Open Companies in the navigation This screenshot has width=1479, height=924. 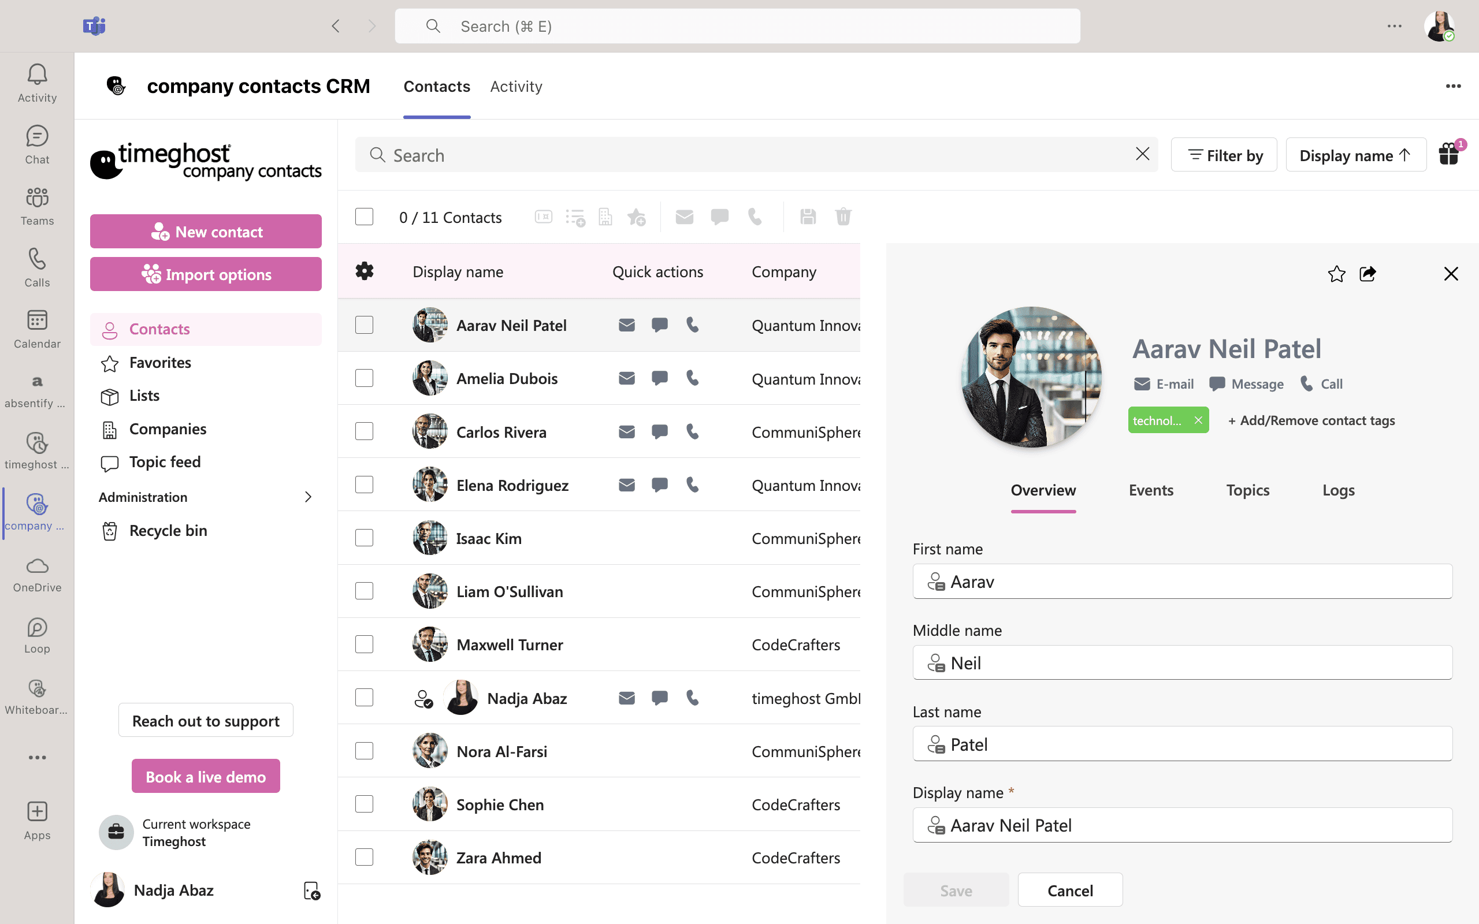(206, 429)
